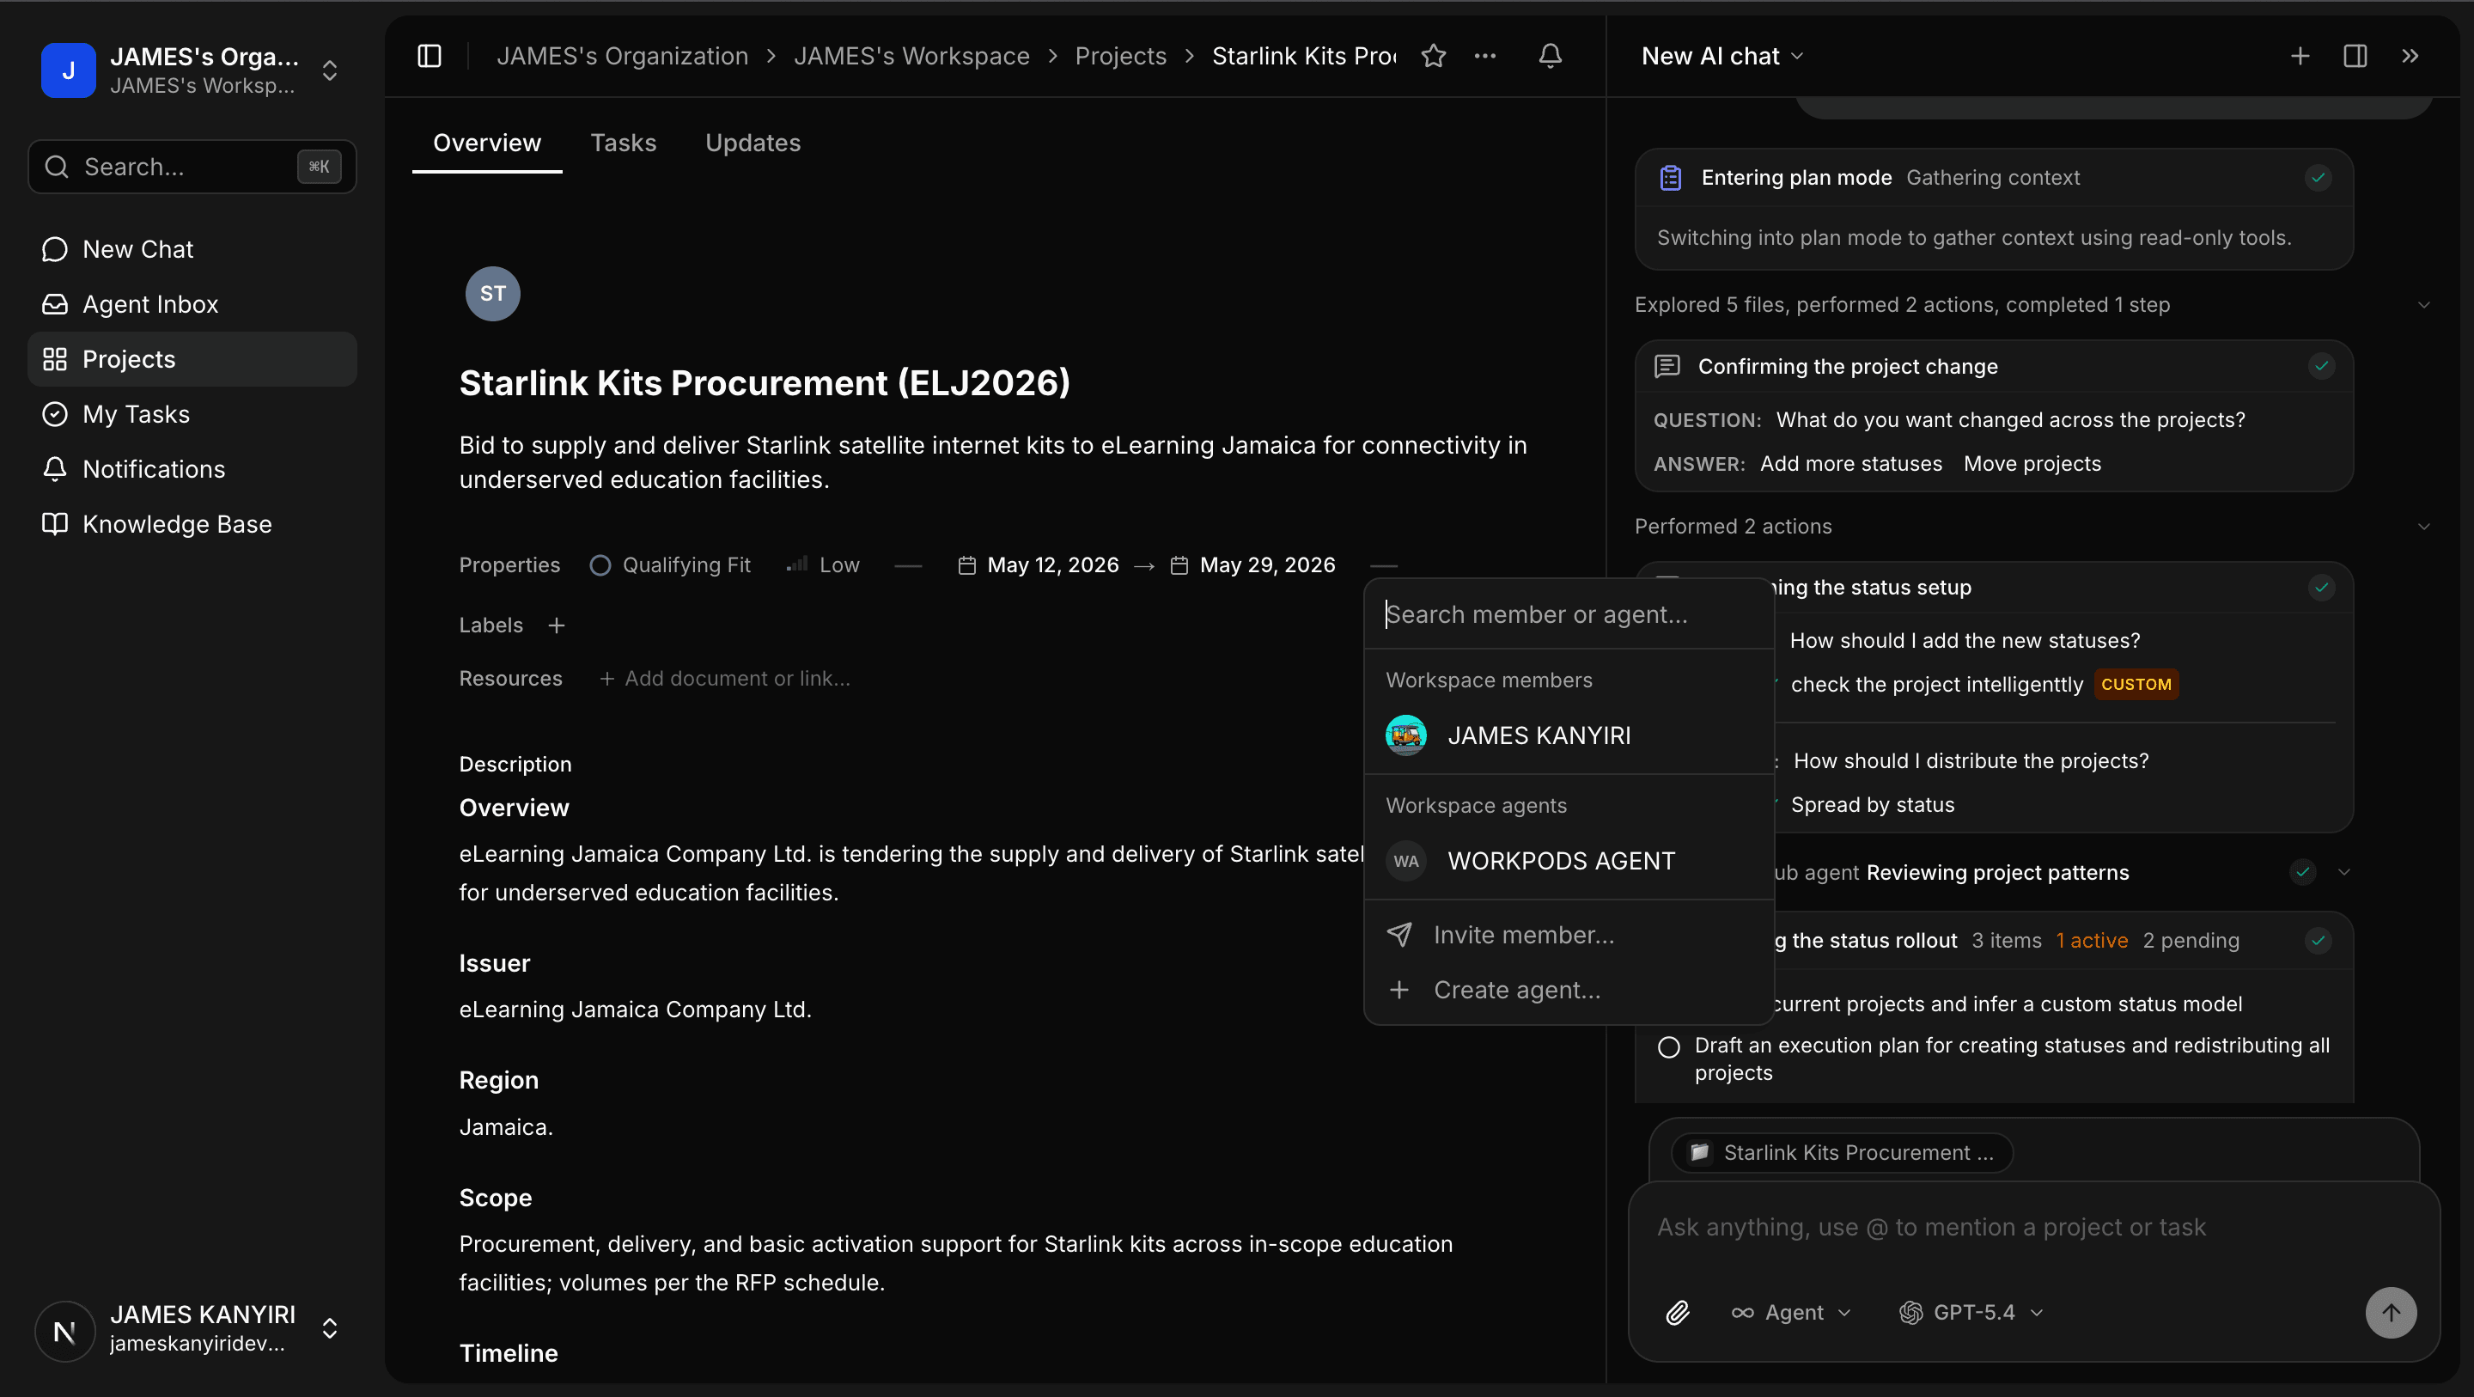Open the GPT-5.4 model dropdown

pyautogui.click(x=1971, y=1313)
